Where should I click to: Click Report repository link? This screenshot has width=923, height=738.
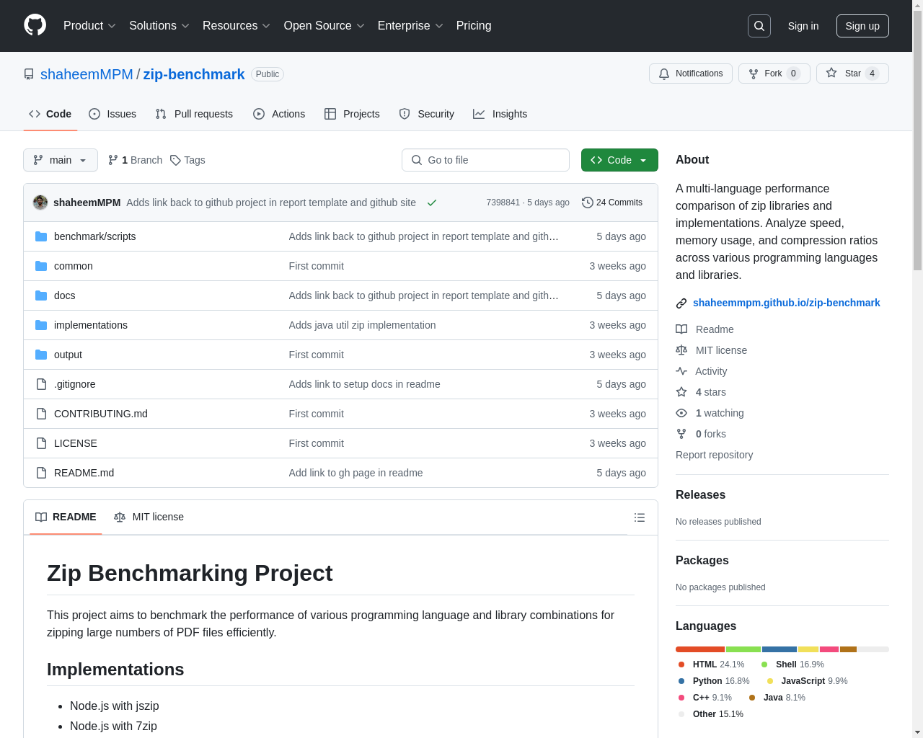point(714,455)
